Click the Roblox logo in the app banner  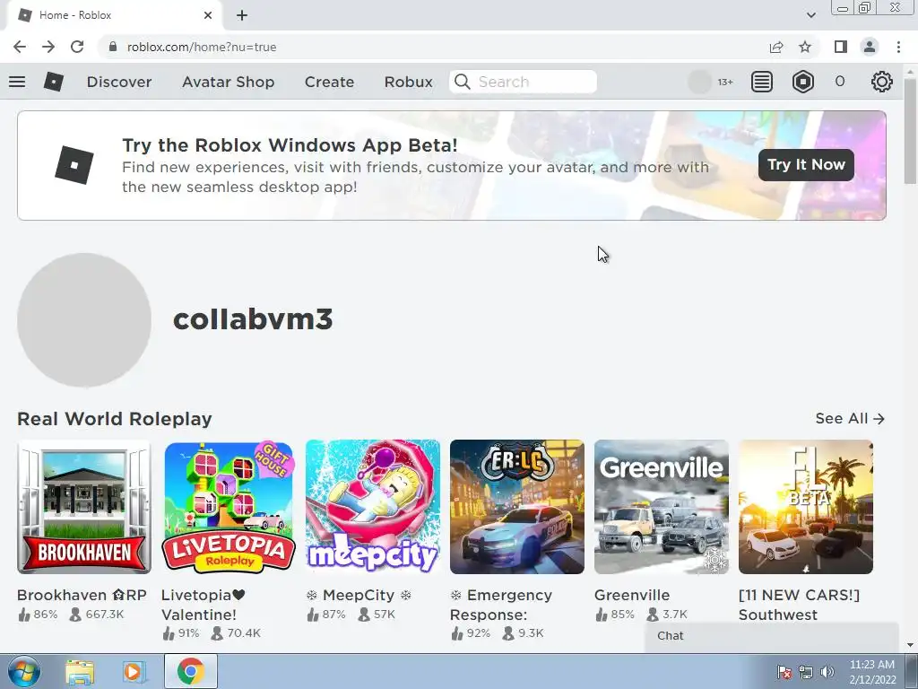74,165
